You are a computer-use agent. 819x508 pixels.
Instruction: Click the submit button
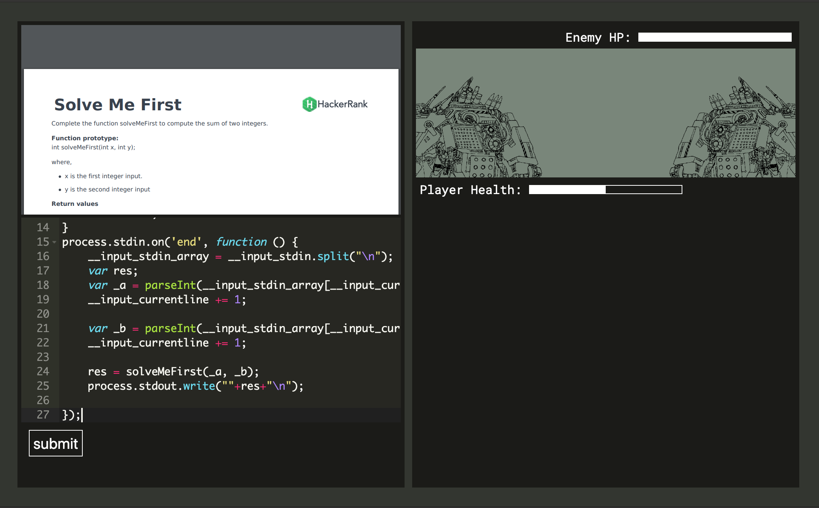(x=55, y=443)
